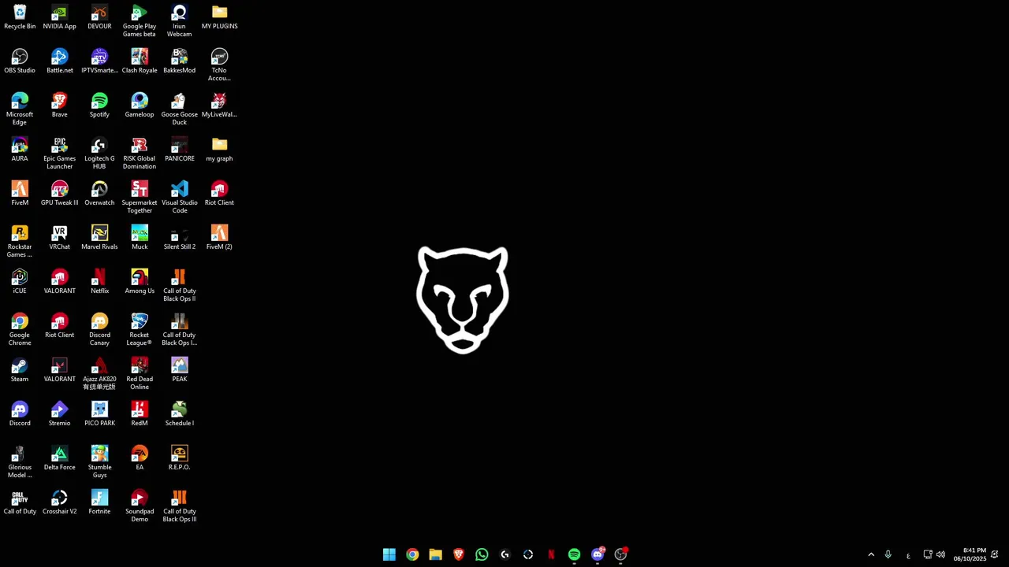Select the Visual Studio Code shortcut
The height and width of the screenshot is (567, 1009).
pyautogui.click(x=180, y=197)
